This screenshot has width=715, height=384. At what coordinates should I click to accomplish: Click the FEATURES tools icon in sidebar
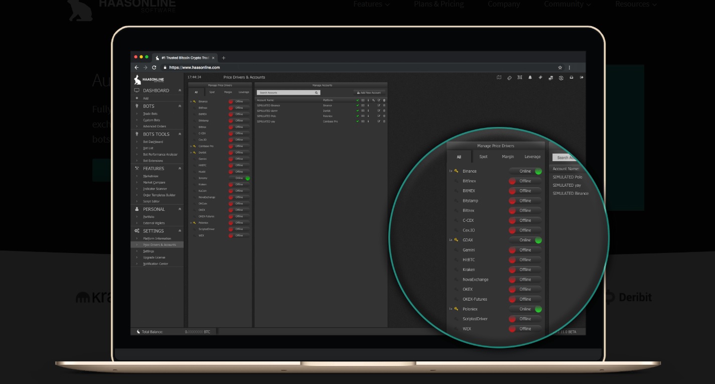(136, 168)
